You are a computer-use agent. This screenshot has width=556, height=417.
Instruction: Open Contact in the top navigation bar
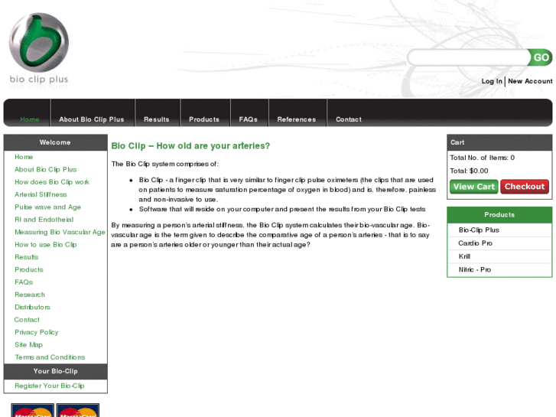pyautogui.click(x=349, y=119)
